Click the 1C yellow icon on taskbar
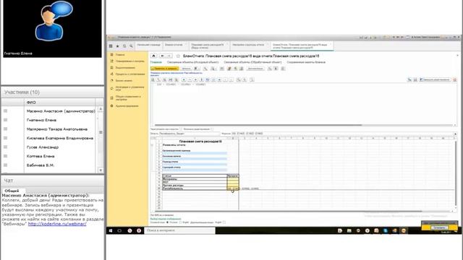This screenshot has width=463, height=260. 404,230
